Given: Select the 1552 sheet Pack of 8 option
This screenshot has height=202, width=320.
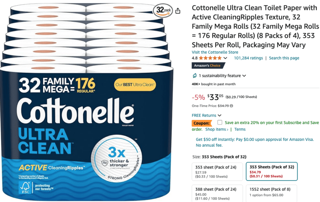Looking at the screenshot, I should 272,194.
